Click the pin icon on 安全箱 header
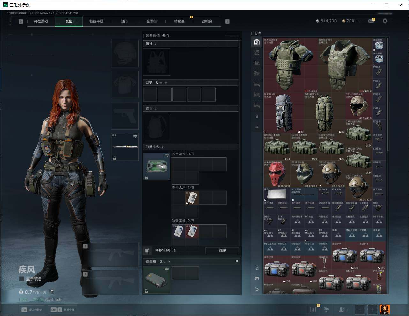409x316 pixels. (237, 262)
